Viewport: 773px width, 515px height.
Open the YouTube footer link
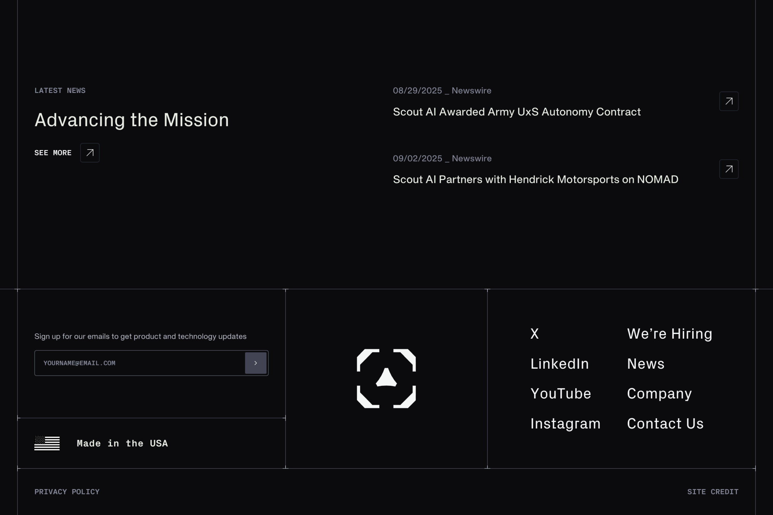560,393
